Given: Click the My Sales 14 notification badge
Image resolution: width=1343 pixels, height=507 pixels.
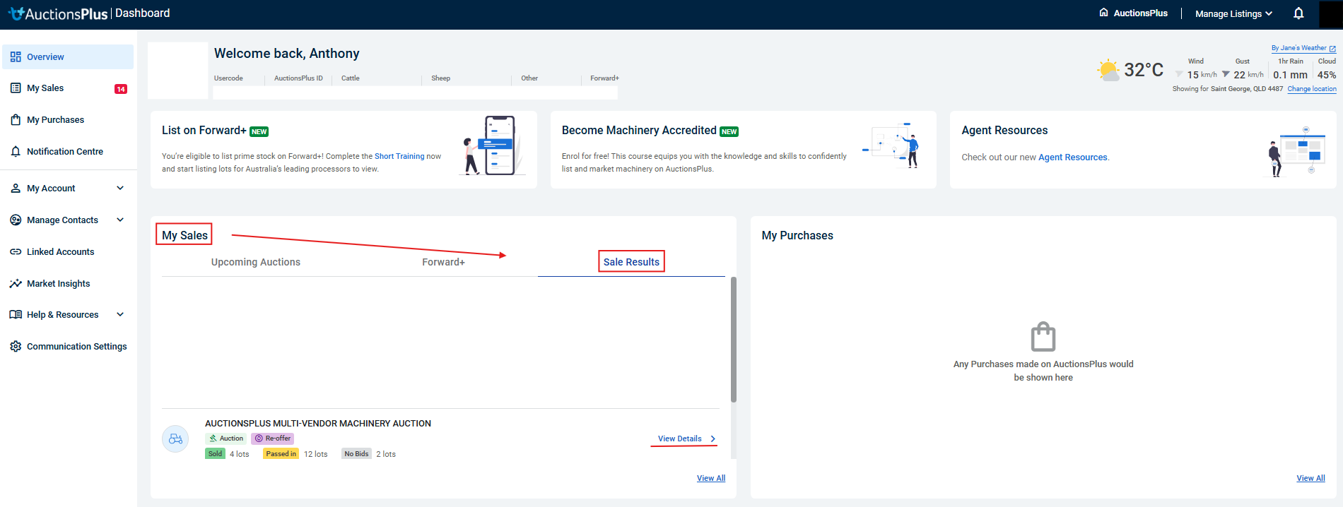Looking at the screenshot, I should 121,89.
